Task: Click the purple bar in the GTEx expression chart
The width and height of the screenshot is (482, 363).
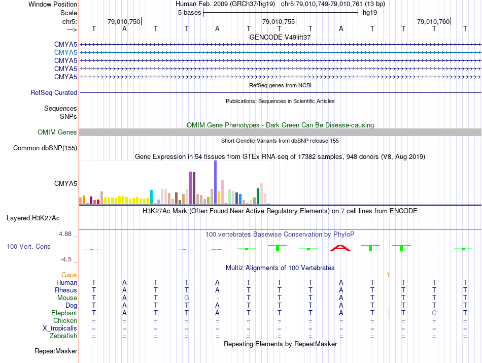Action: [191, 188]
